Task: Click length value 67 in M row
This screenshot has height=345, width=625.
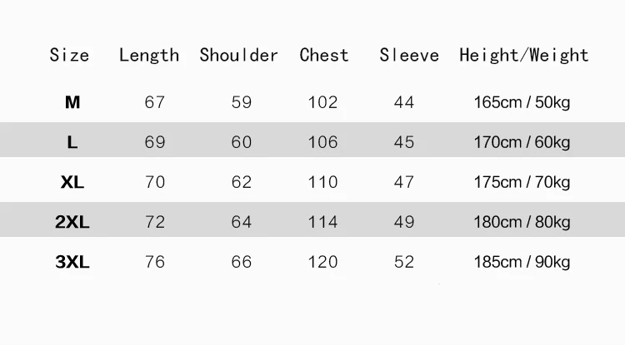Action: (x=155, y=102)
